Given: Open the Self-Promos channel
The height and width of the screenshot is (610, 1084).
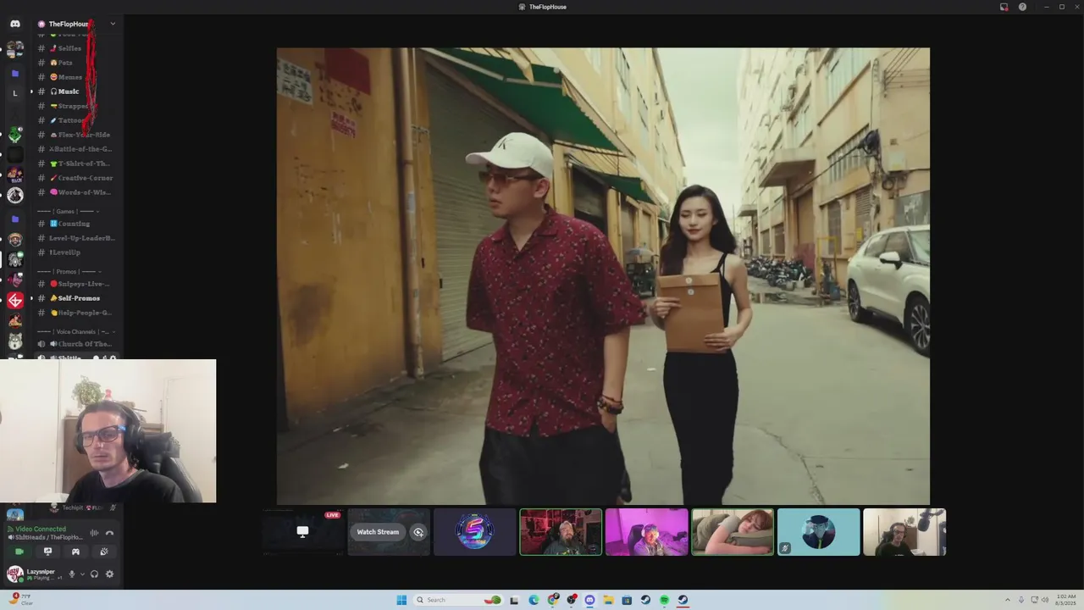Looking at the screenshot, I should tap(76, 298).
